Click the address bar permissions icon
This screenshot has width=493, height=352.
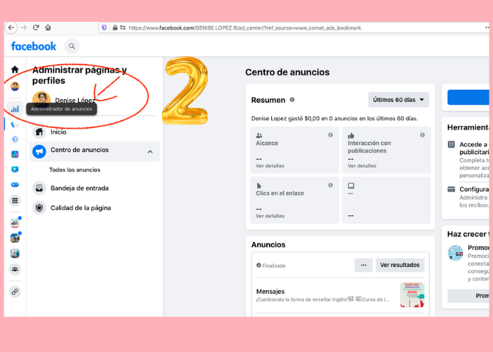point(123,27)
